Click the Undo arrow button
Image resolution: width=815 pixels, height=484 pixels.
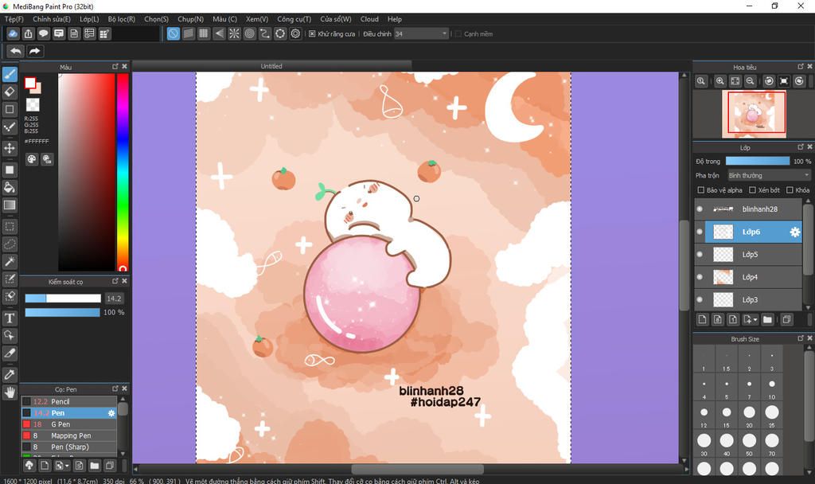tap(16, 51)
